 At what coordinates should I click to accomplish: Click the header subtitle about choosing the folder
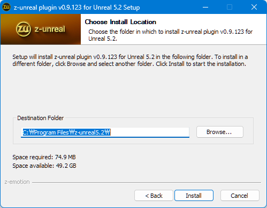(x=171, y=35)
